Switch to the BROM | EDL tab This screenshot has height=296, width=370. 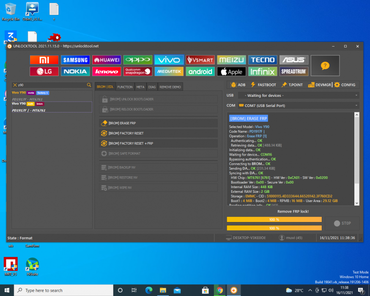[105, 87]
